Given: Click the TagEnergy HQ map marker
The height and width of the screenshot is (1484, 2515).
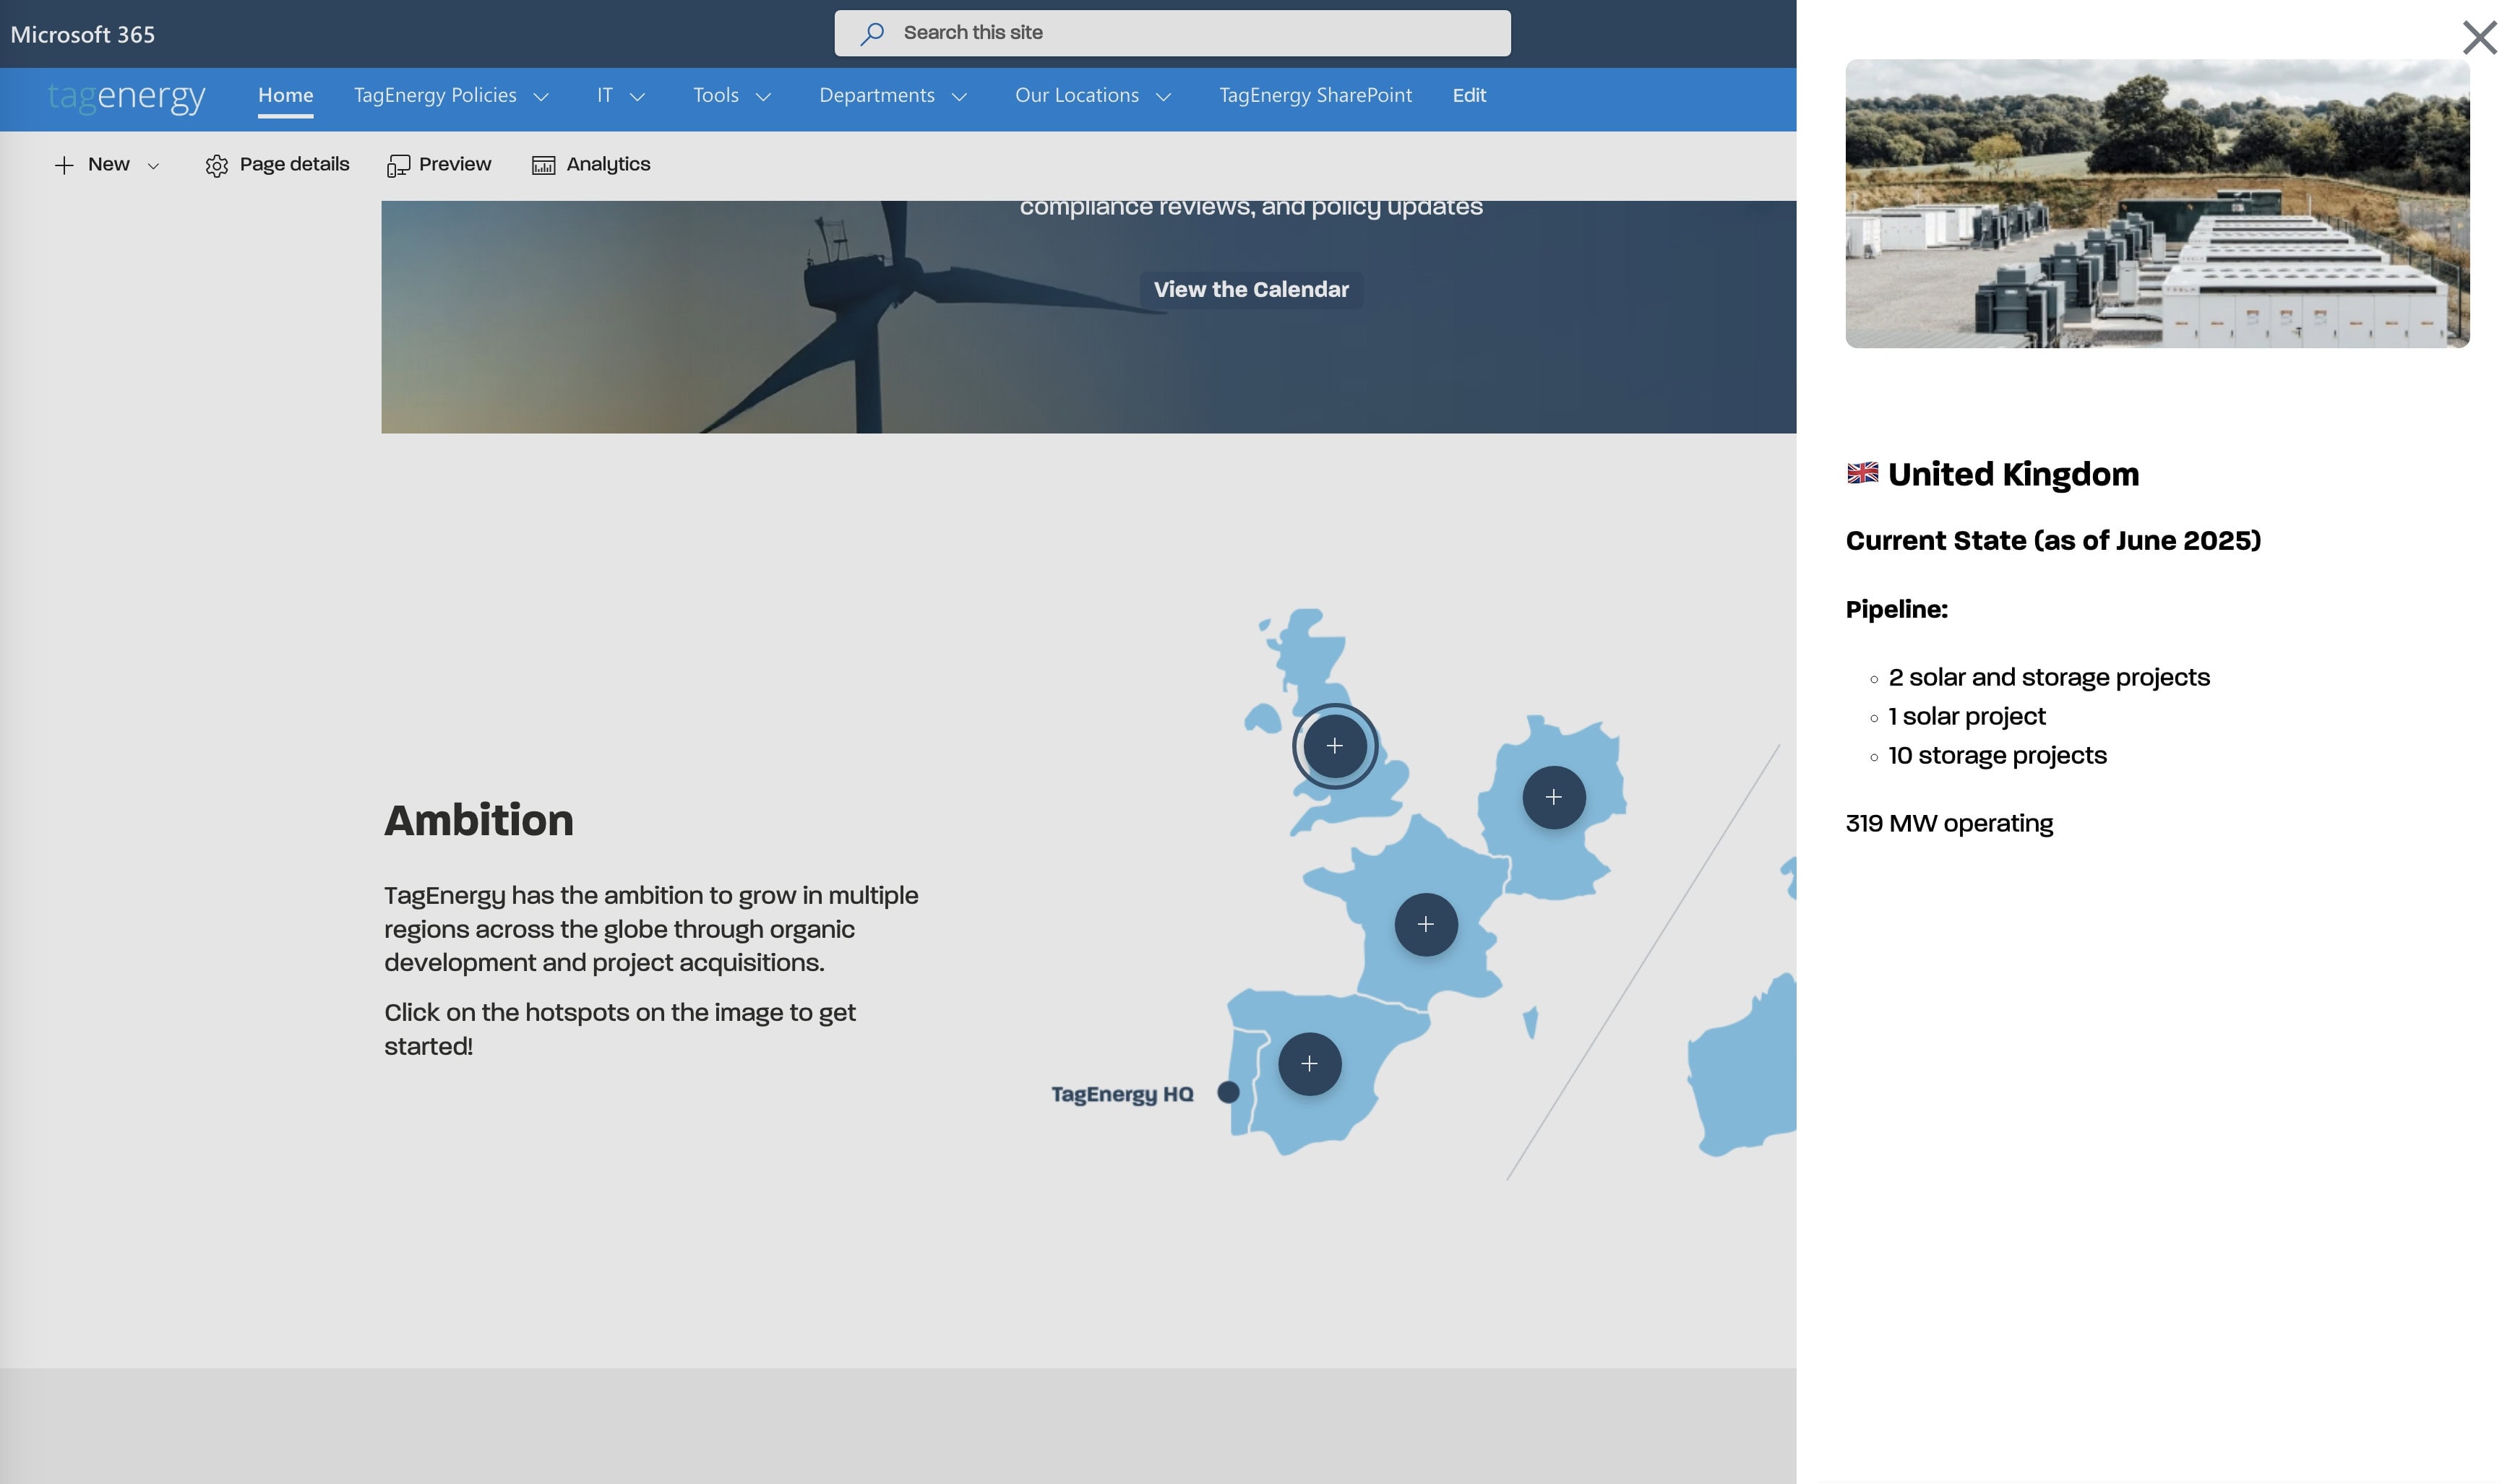Looking at the screenshot, I should pyautogui.click(x=1228, y=1092).
